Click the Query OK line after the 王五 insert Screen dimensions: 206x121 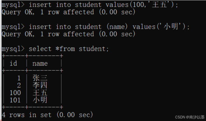pyautogui.click(x=68, y=12)
